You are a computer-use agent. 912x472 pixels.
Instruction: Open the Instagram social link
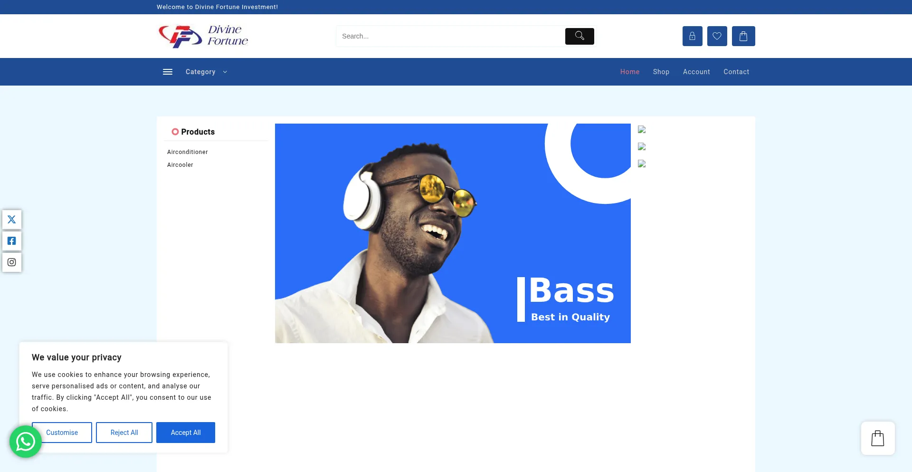point(12,262)
